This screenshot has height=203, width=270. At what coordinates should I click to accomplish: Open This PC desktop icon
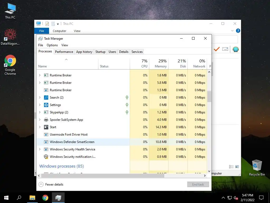(10, 11)
